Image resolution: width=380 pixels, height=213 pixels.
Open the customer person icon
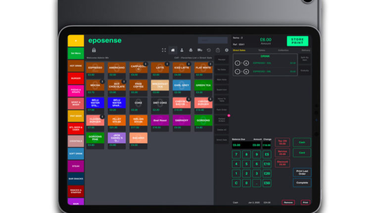pos(182,50)
